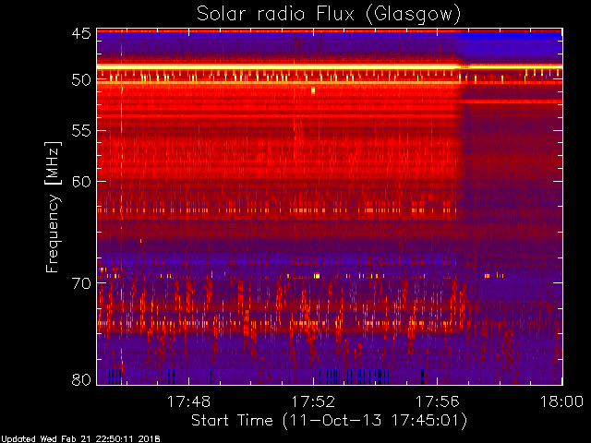The height and width of the screenshot is (443, 591).
Task: Click the bright yellow band near 49 MHz
Action: tap(330, 66)
